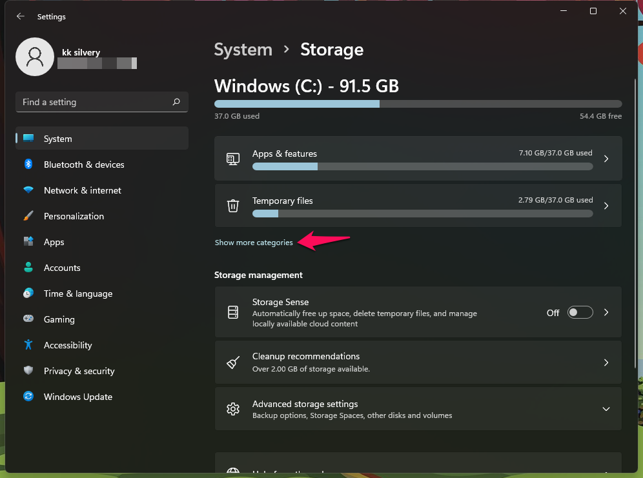
Task: Click the Storage management heading
Action: pyautogui.click(x=258, y=275)
